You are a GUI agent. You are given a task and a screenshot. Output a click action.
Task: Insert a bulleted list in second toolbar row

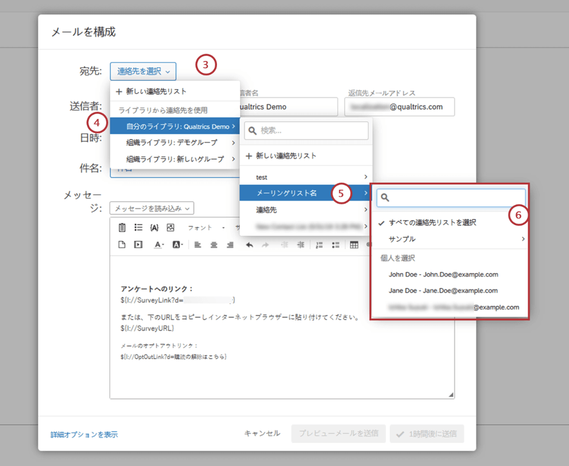(336, 245)
